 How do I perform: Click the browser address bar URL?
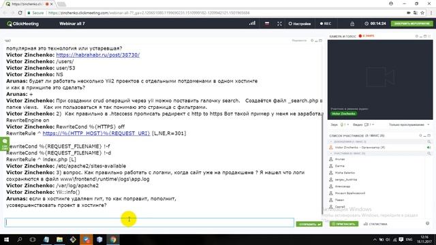tap(149, 13)
